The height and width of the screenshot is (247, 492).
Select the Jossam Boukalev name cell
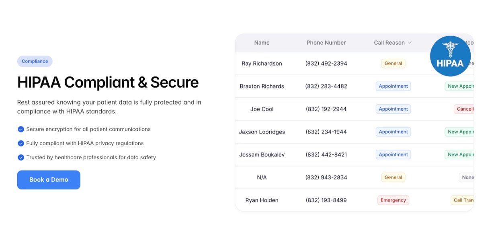pos(262,154)
